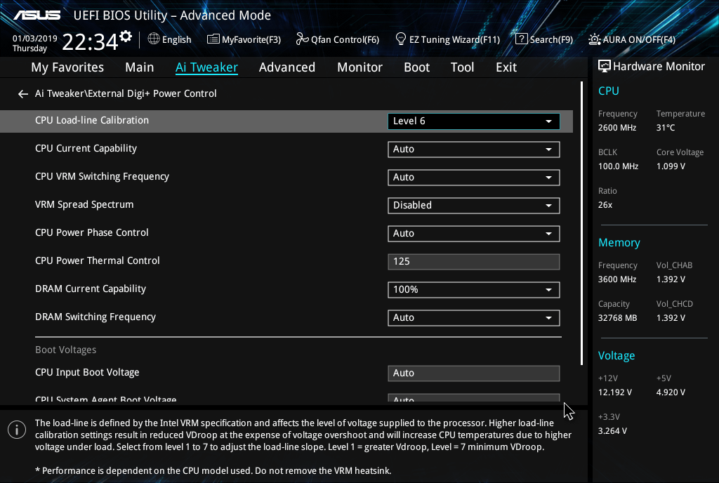Click the English language button
Viewport: 719px width, 483px height.
click(x=176, y=39)
